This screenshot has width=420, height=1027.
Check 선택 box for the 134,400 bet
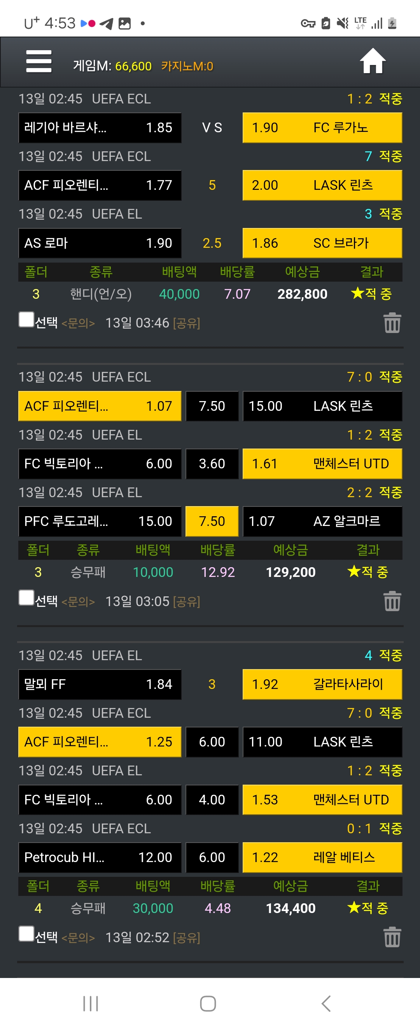tap(26, 934)
